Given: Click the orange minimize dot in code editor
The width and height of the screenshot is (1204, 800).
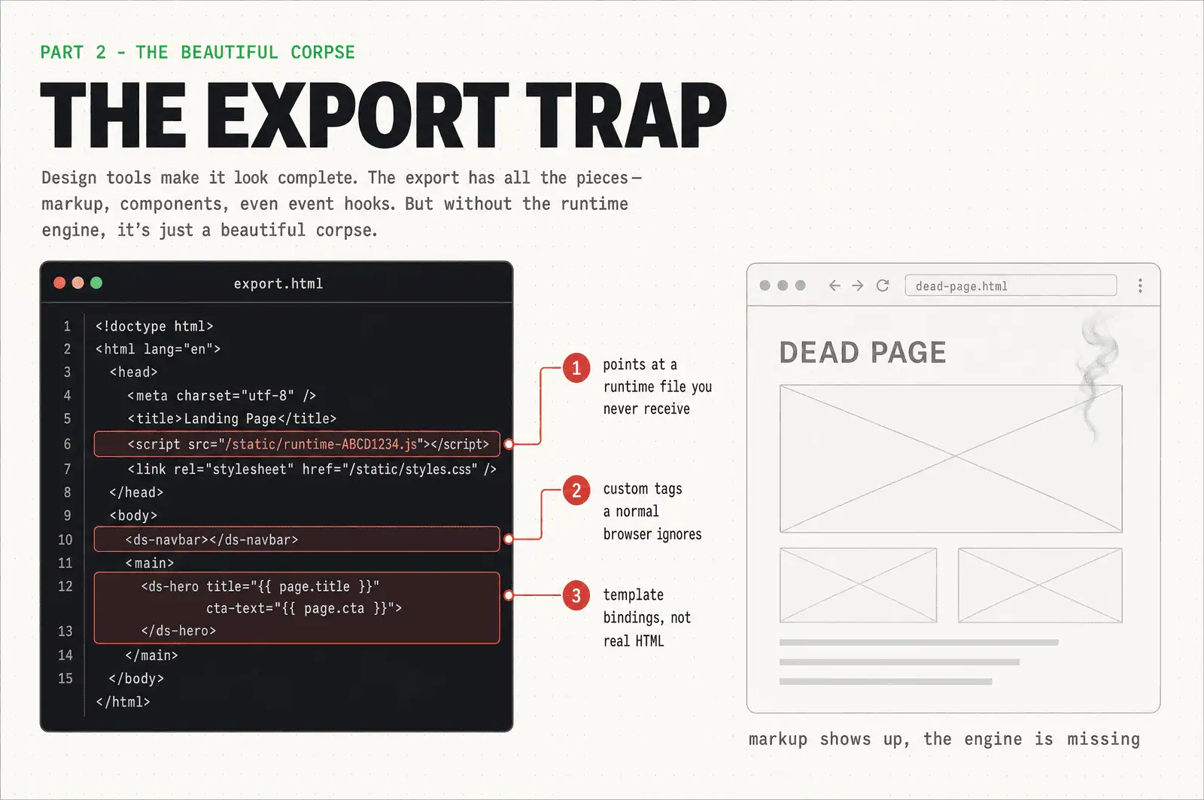Looking at the screenshot, I should point(78,283).
